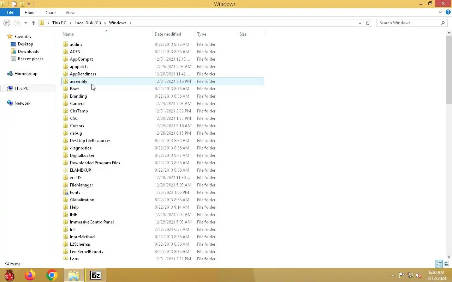Switch to Large icons view icon
This screenshot has height=282, width=452.
point(447,264)
